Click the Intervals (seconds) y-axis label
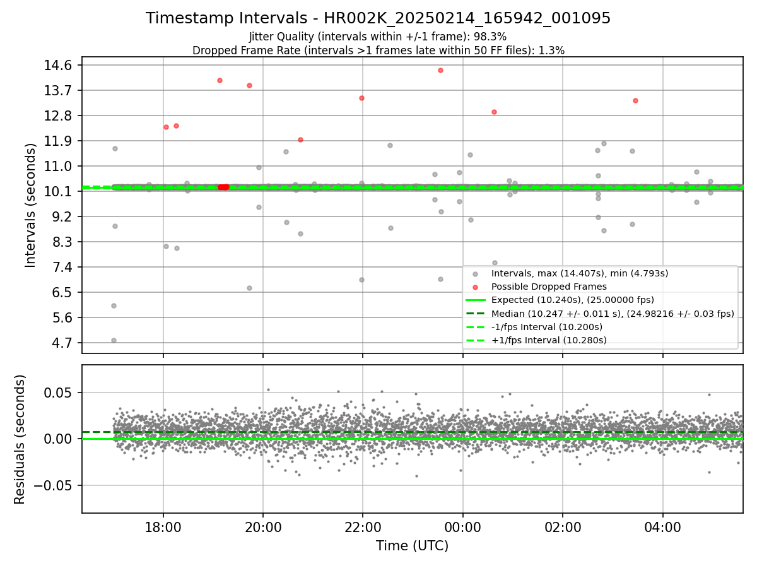The width and height of the screenshot is (757, 568). (31, 205)
